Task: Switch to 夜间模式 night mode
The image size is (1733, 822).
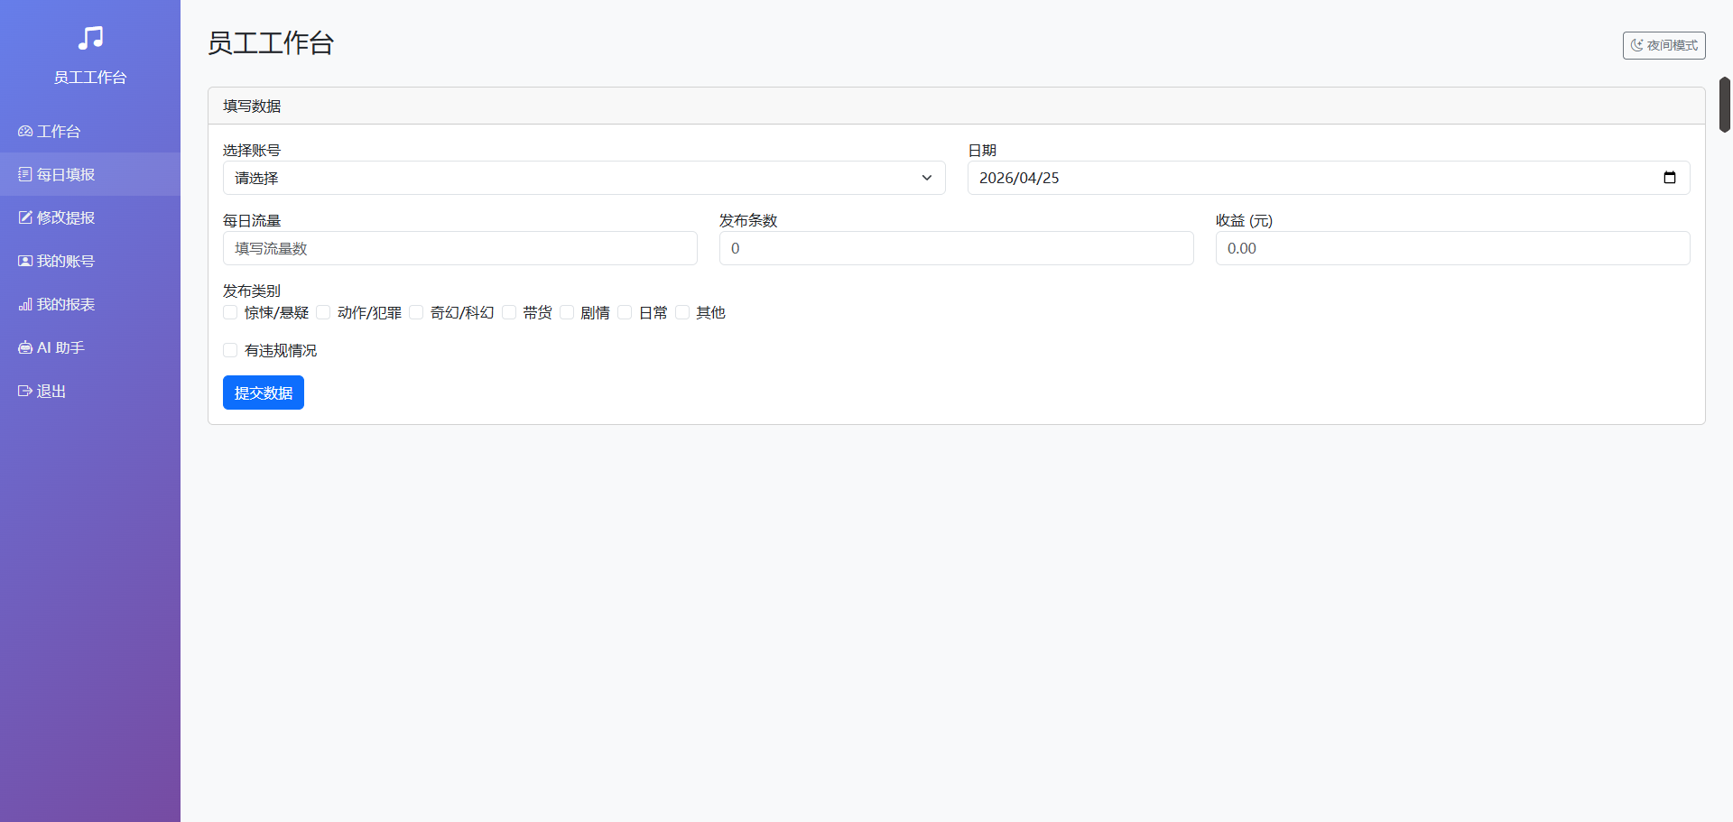Action: click(x=1663, y=45)
